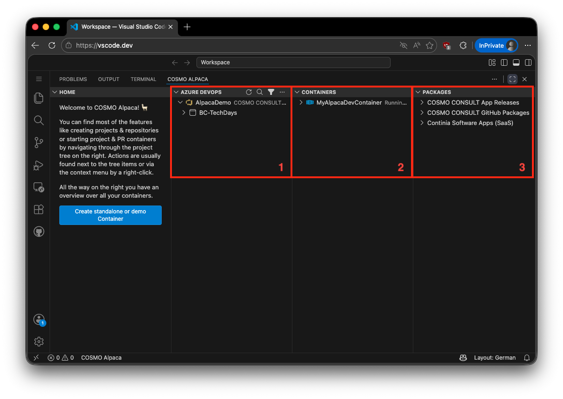563x399 pixels.
Task: Filter the Azure DevOps tree
Action: coord(271,92)
